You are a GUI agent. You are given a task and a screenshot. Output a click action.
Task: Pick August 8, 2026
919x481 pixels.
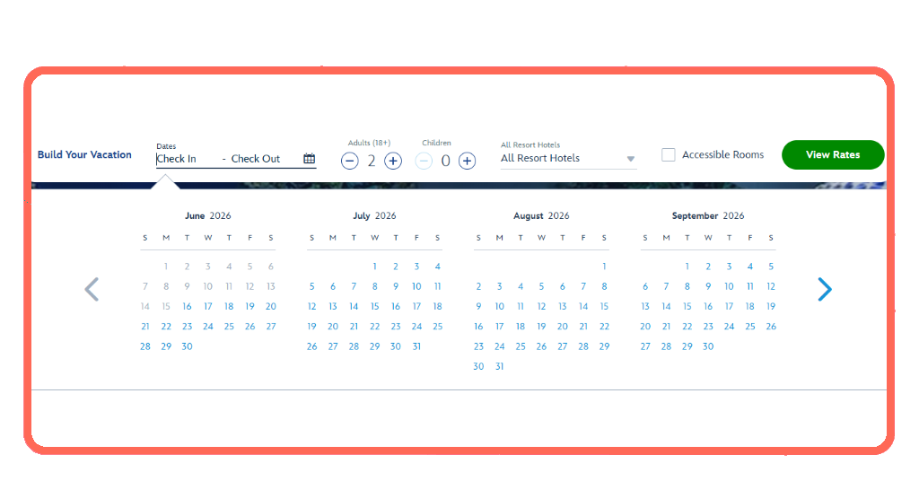point(604,286)
